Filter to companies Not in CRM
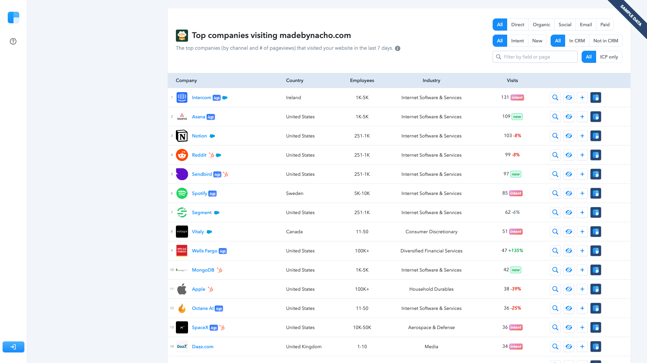647x363 pixels. click(x=606, y=41)
